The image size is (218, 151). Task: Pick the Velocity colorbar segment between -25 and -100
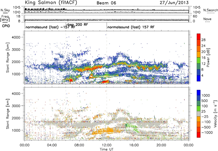pos(199,119)
